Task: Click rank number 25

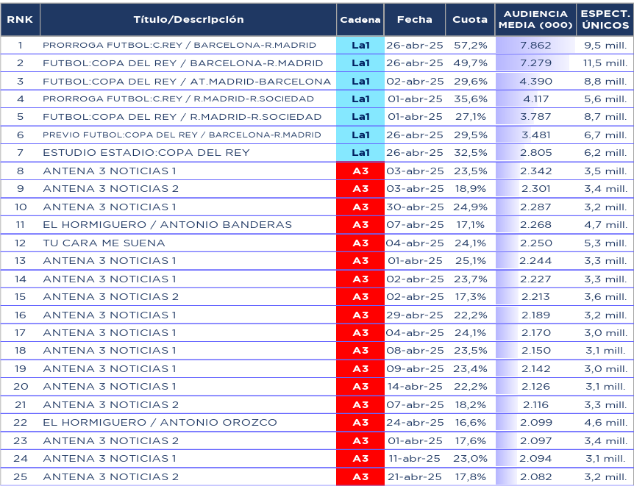Action: tap(20, 476)
